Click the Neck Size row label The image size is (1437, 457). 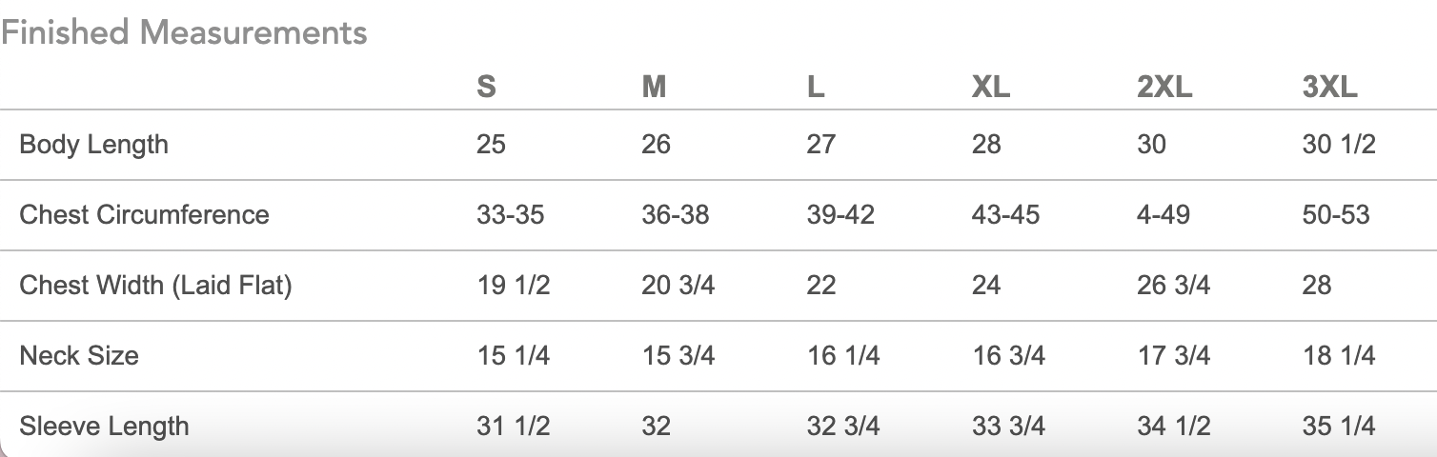[79, 355]
